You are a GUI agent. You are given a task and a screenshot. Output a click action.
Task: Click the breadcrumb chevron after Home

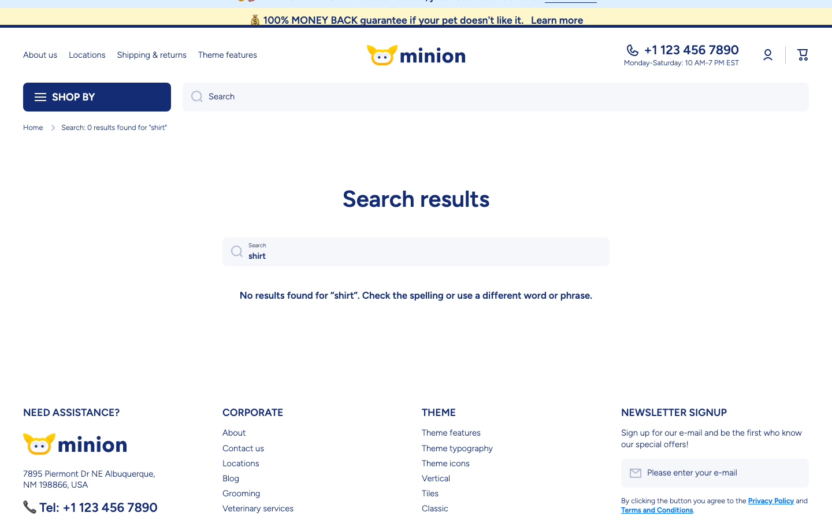tap(53, 128)
